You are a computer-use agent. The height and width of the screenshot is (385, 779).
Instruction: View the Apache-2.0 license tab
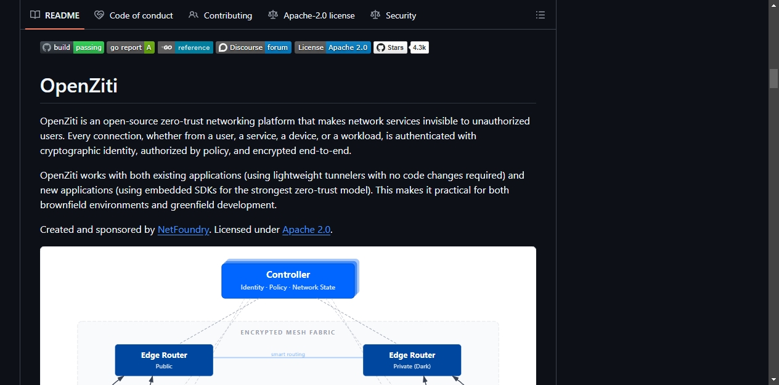click(x=311, y=15)
